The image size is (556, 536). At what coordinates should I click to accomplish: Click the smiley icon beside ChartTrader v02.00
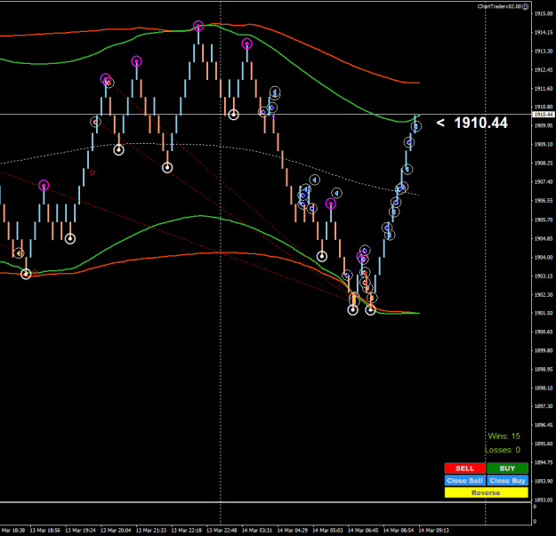coord(526,6)
